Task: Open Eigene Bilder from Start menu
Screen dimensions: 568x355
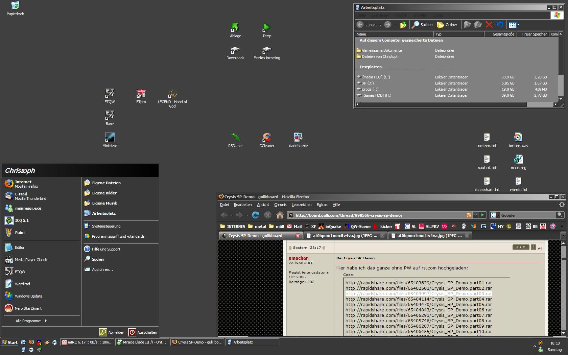Action: 104,193
